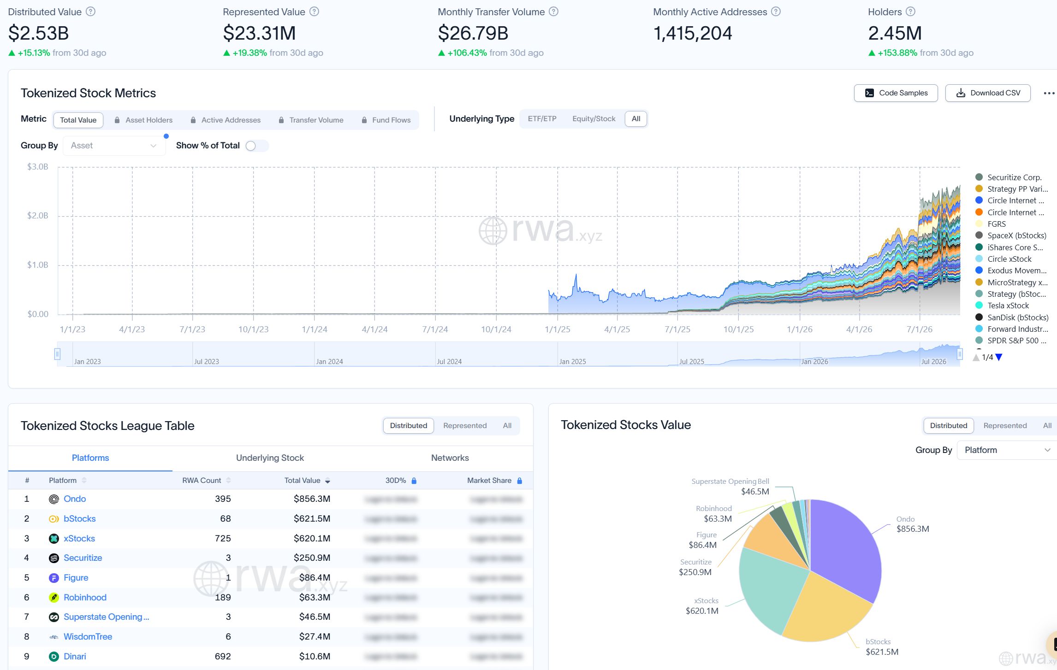Screen dimensions: 1057x670
Task: Go to previous legend page arrow
Action: click(x=976, y=357)
